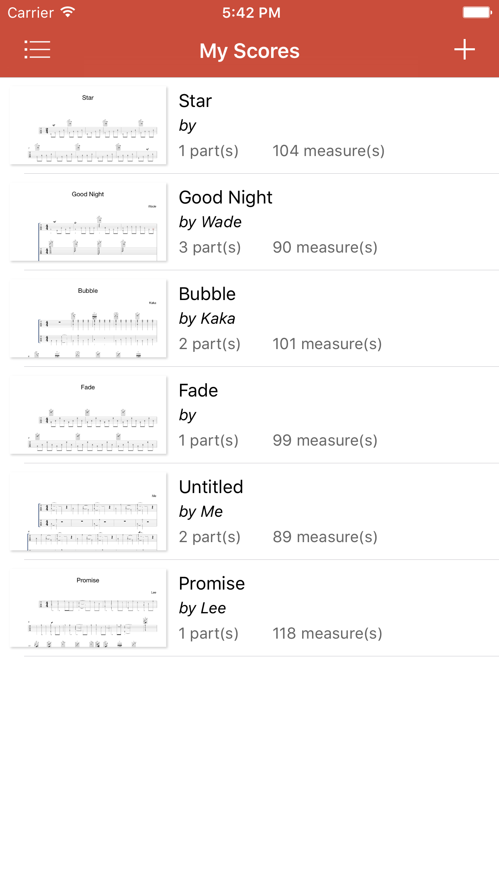Viewport: 499px width, 888px height.
Task: Select the Promise score title
Action: tap(212, 584)
